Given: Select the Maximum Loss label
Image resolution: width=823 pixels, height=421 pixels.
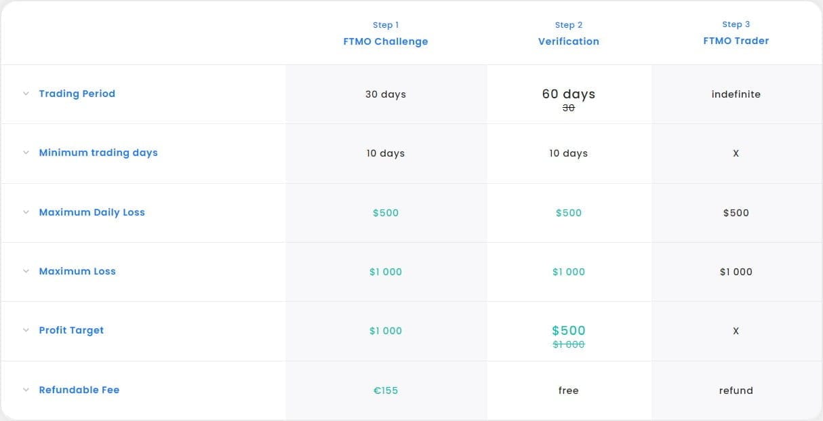Looking at the screenshot, I should (x=77, y=271).
